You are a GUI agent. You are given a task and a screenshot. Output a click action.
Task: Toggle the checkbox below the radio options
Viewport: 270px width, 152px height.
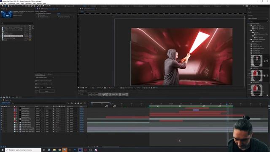(36, 87)
